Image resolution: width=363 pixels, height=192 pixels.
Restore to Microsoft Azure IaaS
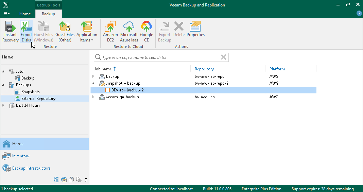pyautogui.click(x=129, y=32)
